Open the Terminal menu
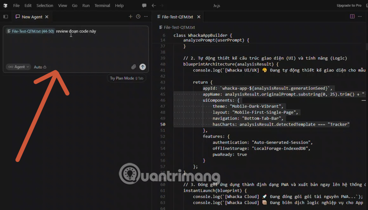Viewport: 368px width, 210px height. (102, 6)
